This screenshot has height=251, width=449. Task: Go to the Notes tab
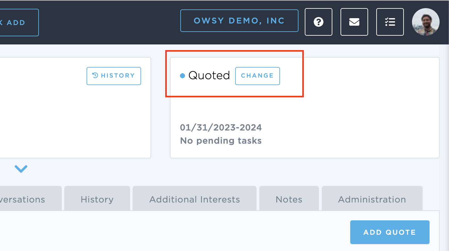[289, 199]
